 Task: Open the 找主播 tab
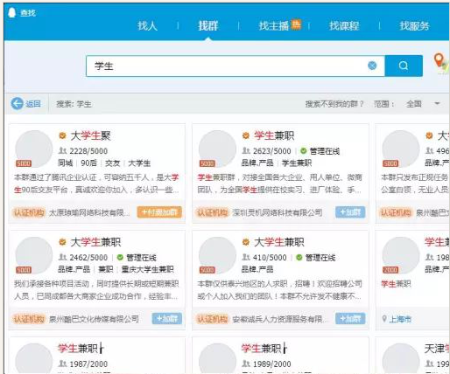tap(274, 26)
